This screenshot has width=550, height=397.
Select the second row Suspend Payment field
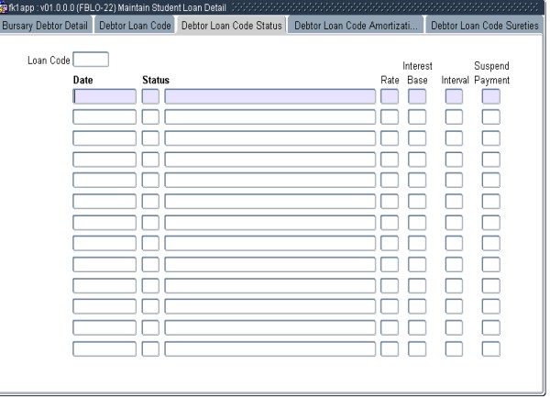(491, 116)
